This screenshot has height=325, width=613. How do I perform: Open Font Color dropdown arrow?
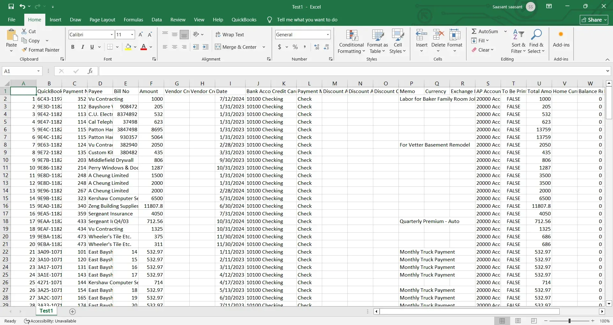[151, 47]
